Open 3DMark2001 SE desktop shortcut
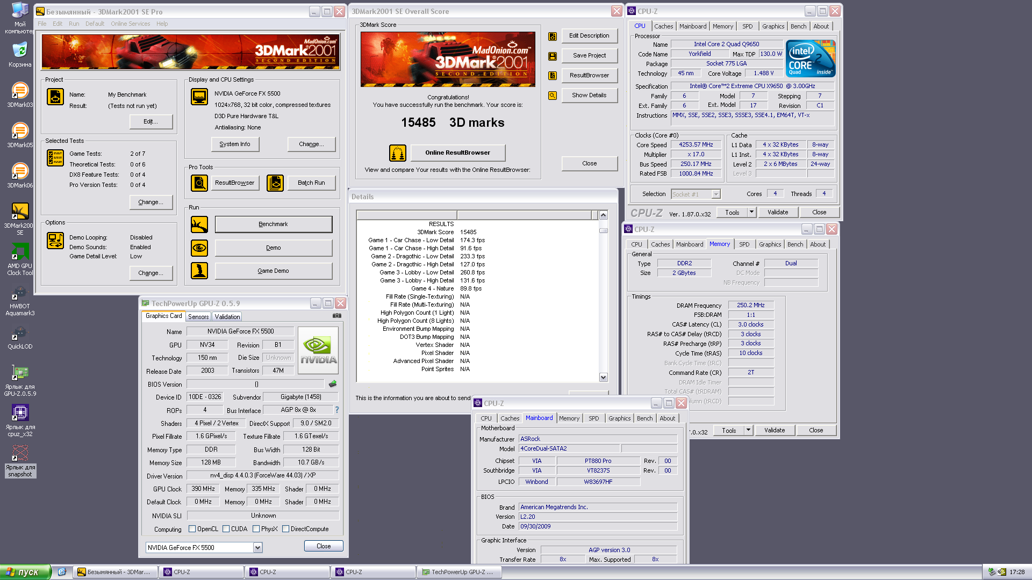This screenshot has width=1032, height=580. (x=20, y=219)
